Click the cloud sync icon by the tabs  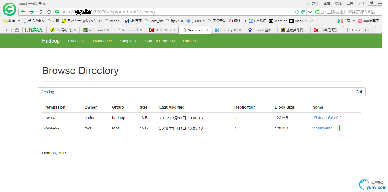17,30
